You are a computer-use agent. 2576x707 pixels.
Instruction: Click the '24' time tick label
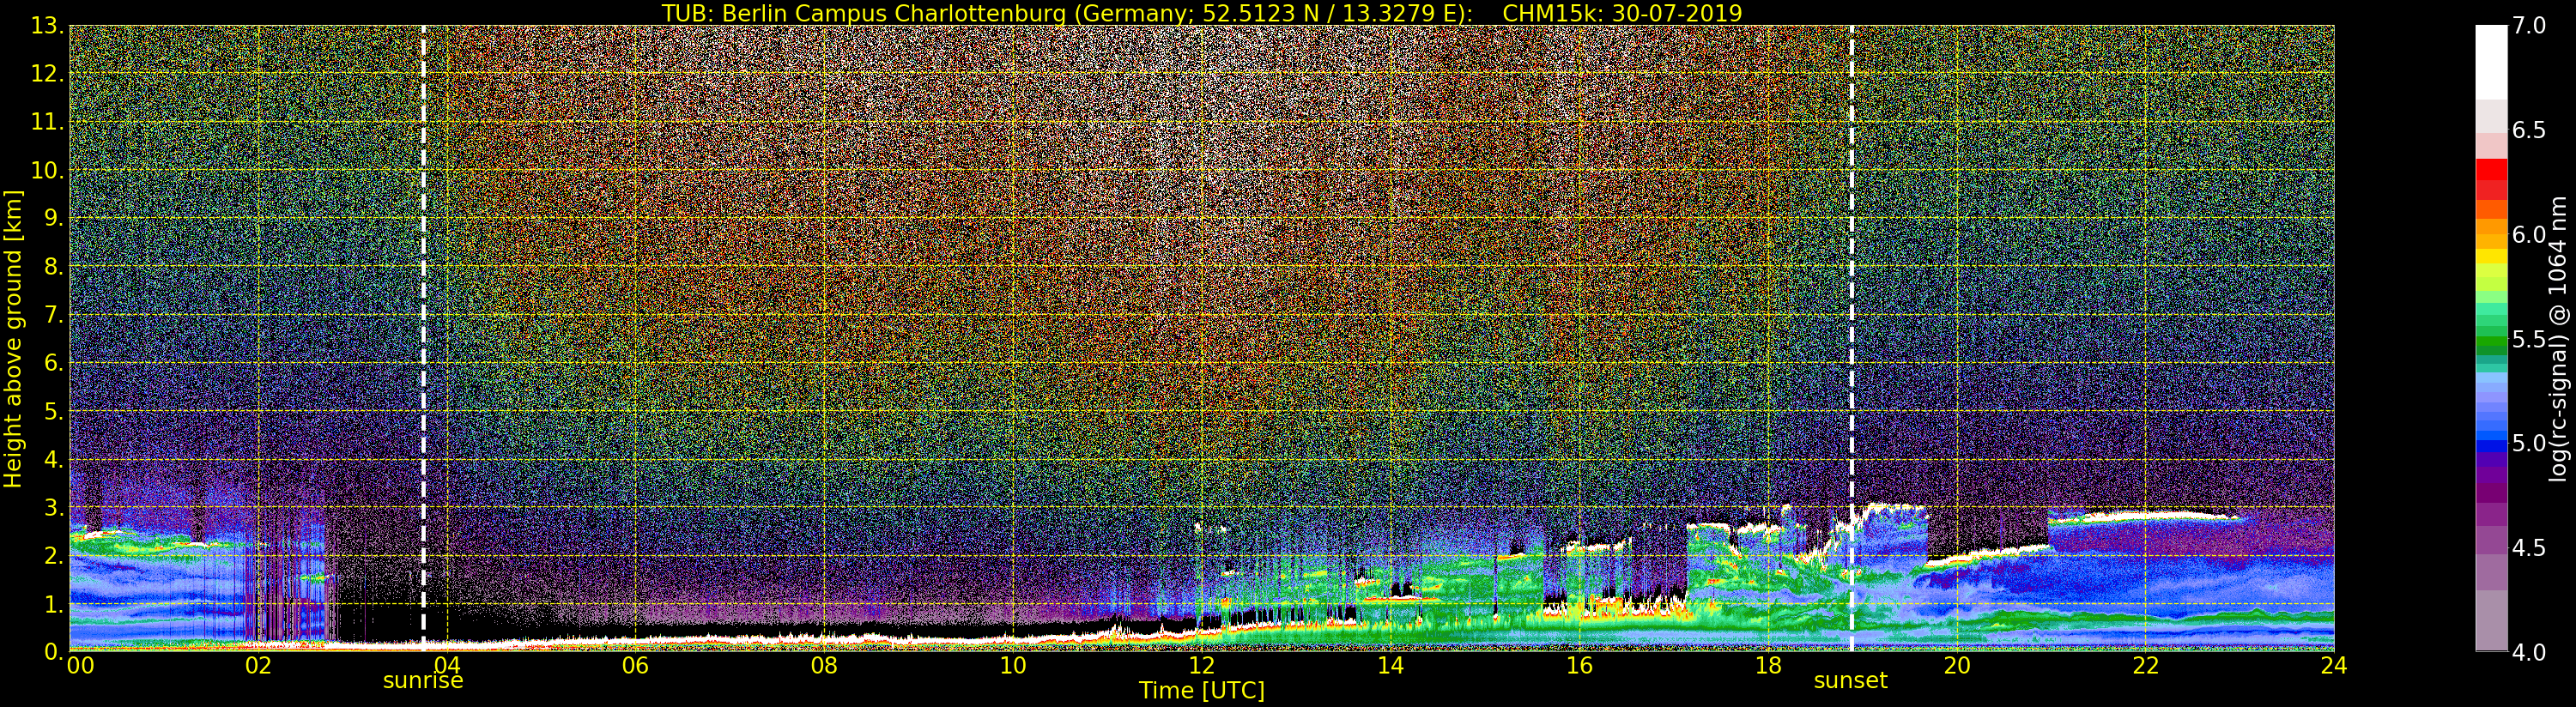[2334, 665]
